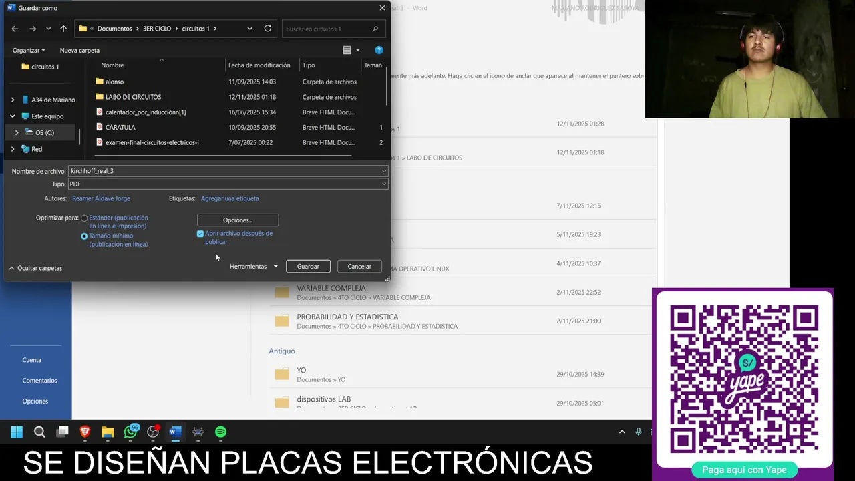Image resolution: width=855 pixels, height=481 pixels.
Task: Refresh the circuitos 1 folder view
Action: 268,29
